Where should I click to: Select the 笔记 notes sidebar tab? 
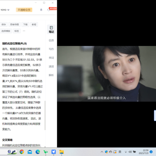coord(51,29)
